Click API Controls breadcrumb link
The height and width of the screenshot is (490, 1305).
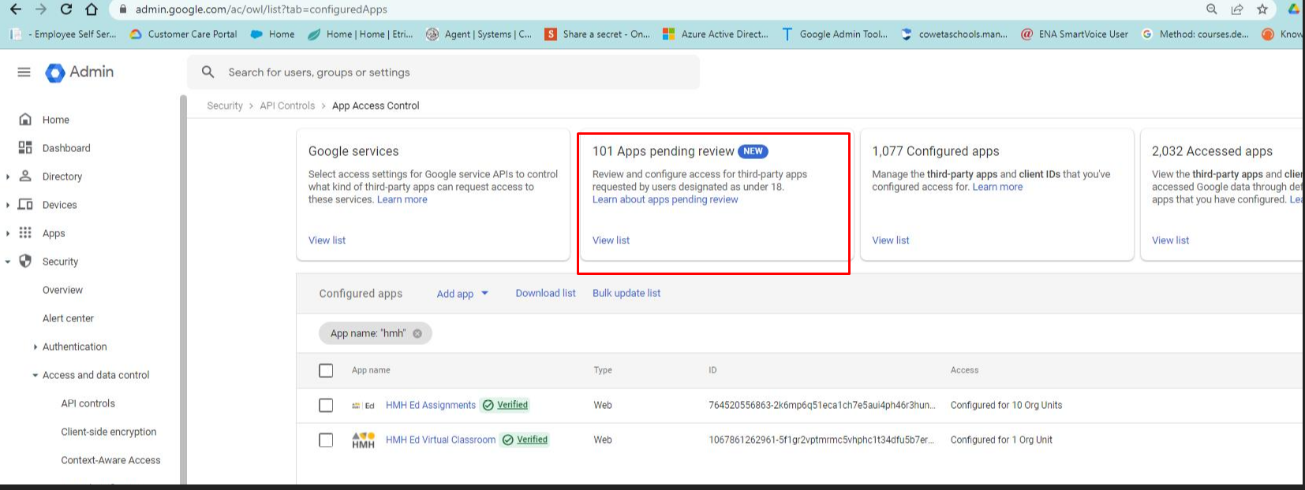[x=287, y=106]
